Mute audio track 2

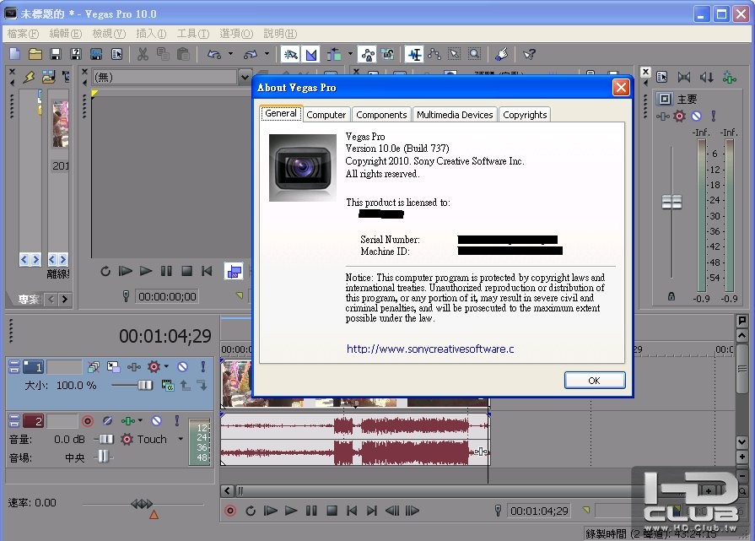(157, 421)
